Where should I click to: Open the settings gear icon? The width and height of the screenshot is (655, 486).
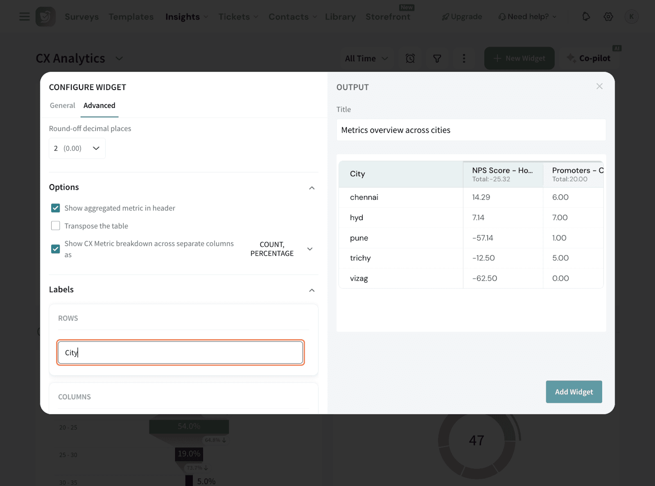coord(608,17)
